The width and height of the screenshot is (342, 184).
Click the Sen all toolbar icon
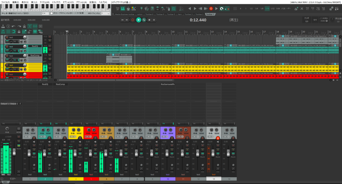[117, 9]
